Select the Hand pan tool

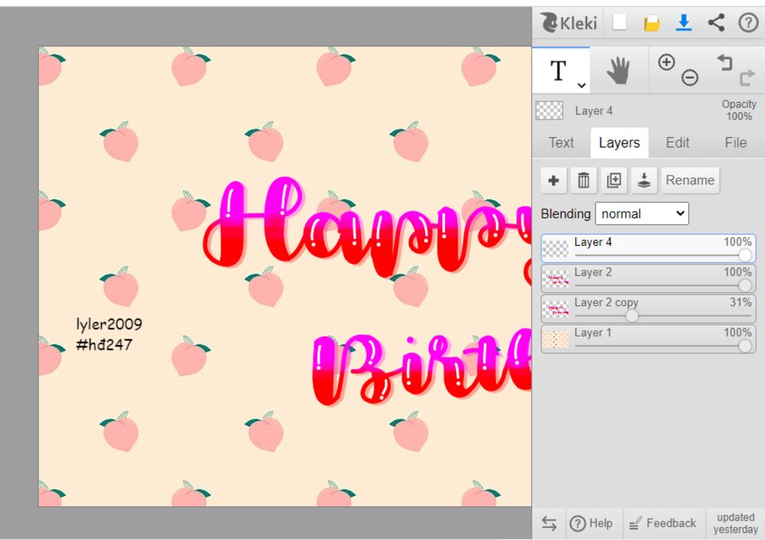(618, 71)
